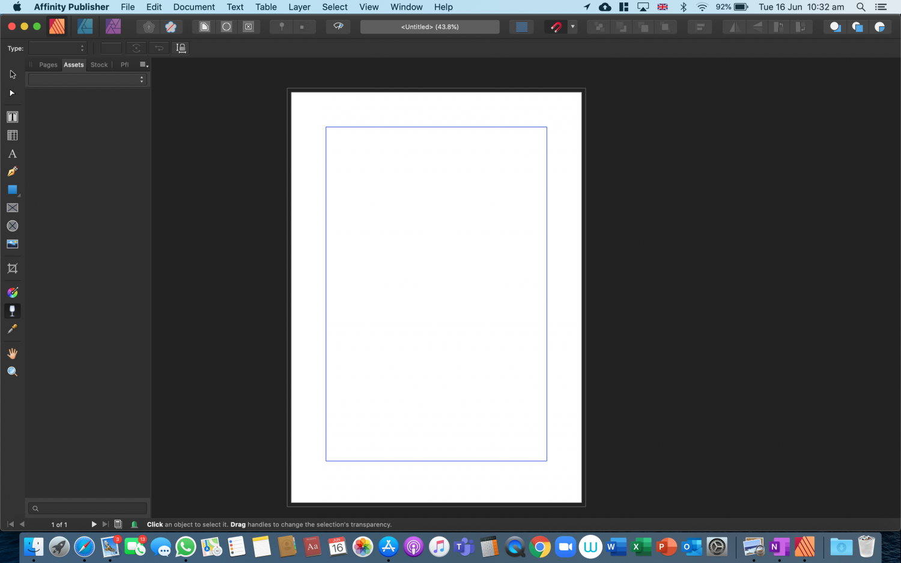This screenshot has height=563, width=901.
Task: Click the asset search field
Action: tap(87, 508)
